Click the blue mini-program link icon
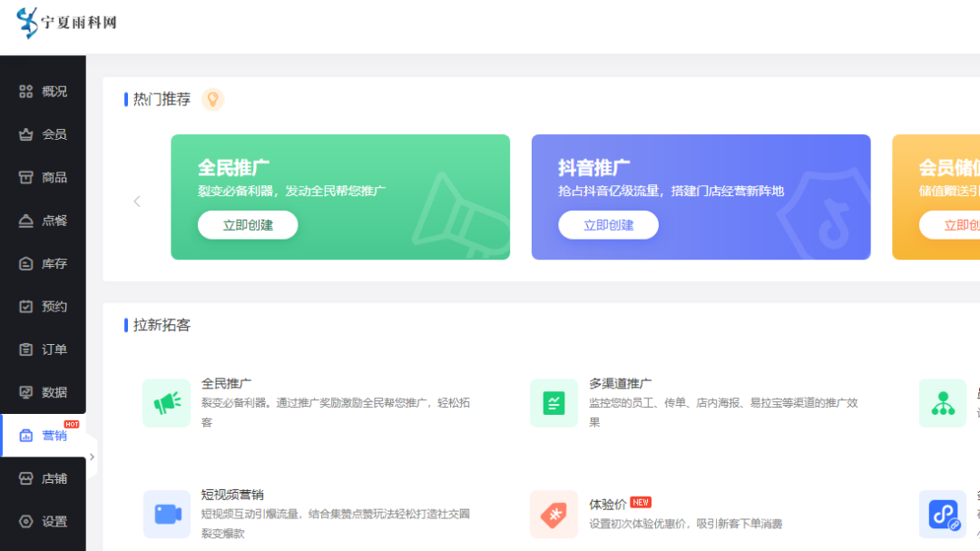 click(943, 514)
